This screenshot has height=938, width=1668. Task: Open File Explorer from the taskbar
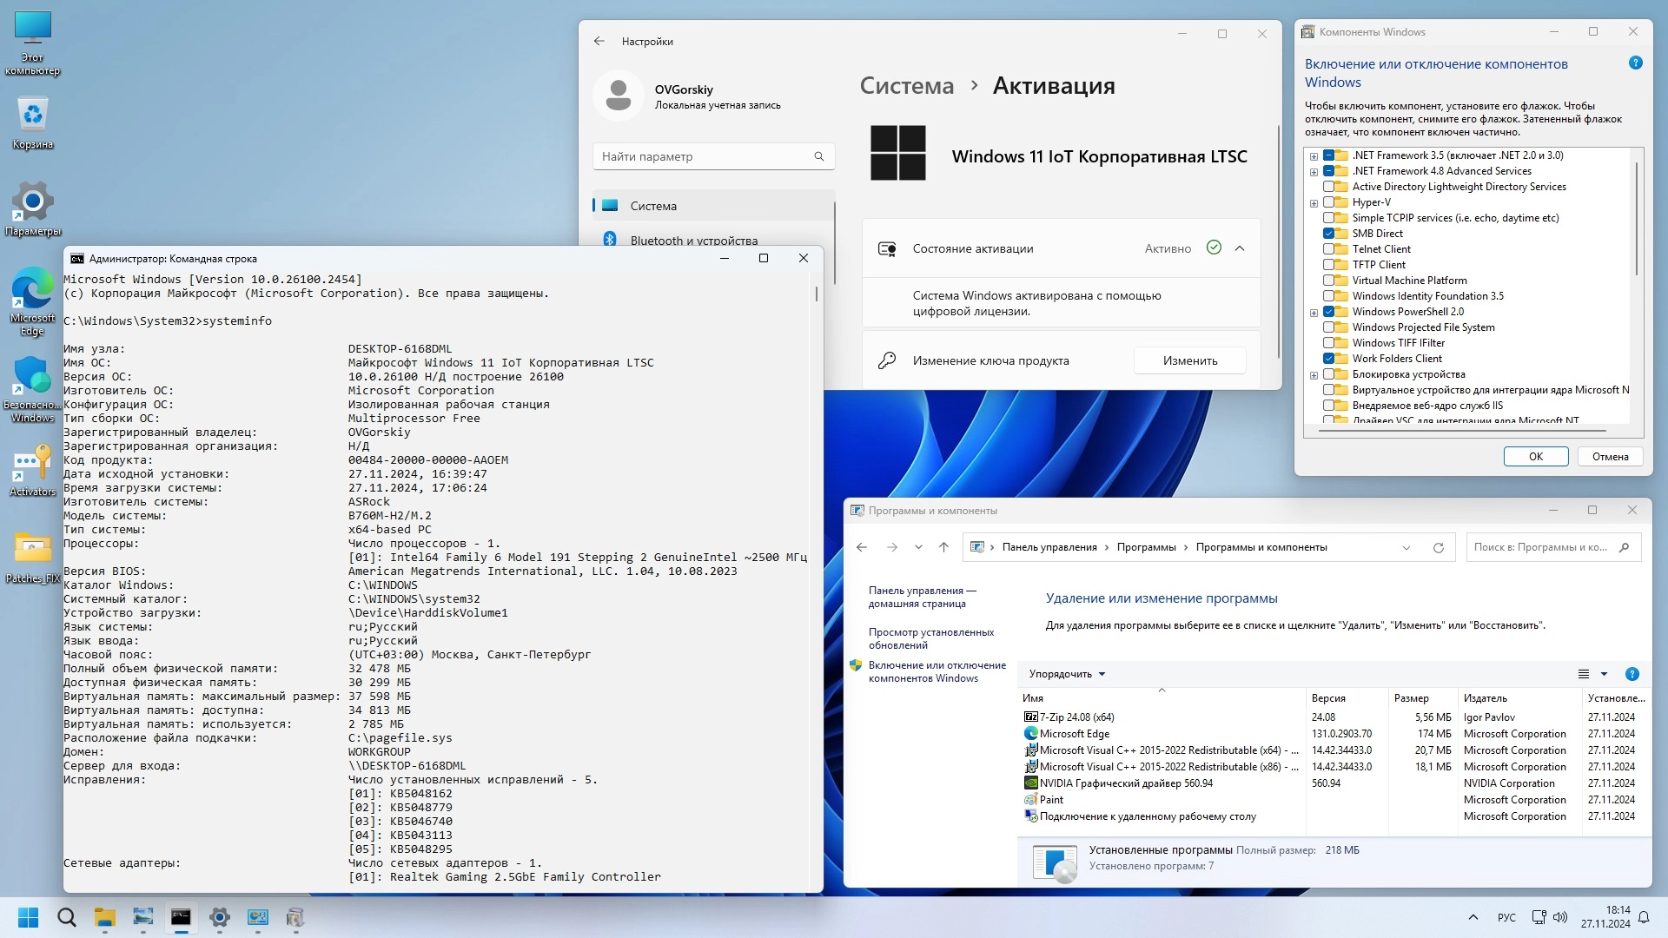[104, 917]
